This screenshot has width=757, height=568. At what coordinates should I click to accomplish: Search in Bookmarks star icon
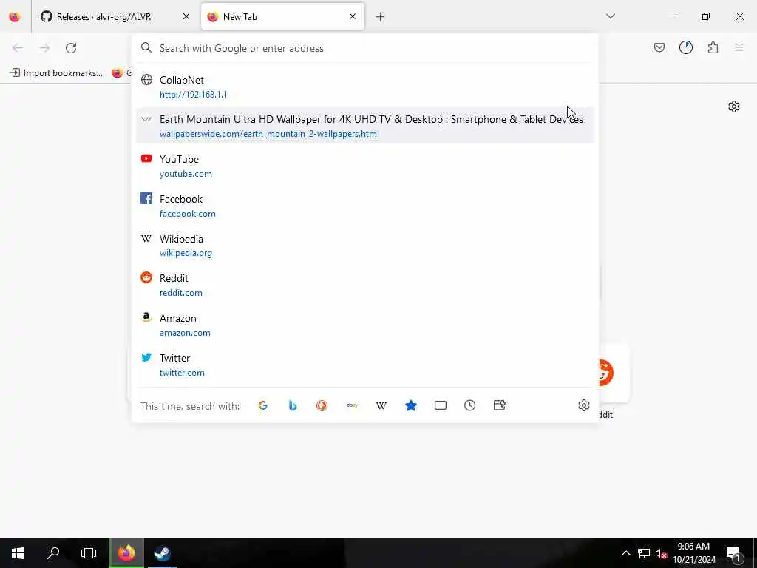tap(411, 406)
